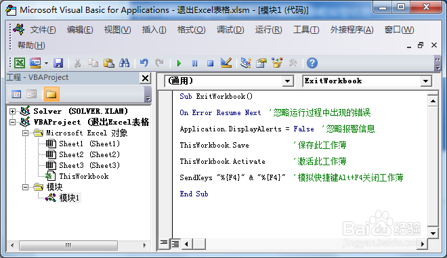
Task: Open the Properties Window toolbar icon
Action: [261, 63]
